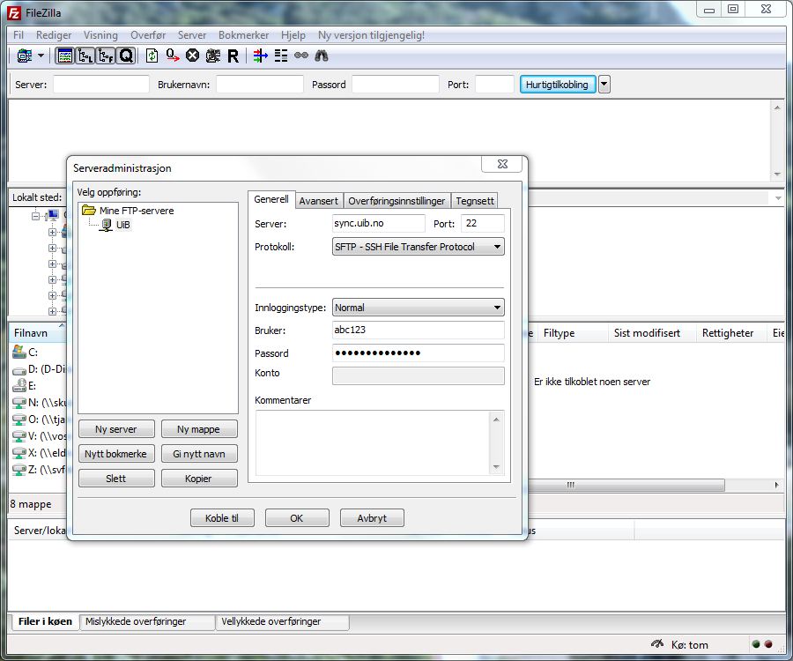Screen dimensions: 793x661
Task: Click the Bruker input field
Action: (418, 330)
